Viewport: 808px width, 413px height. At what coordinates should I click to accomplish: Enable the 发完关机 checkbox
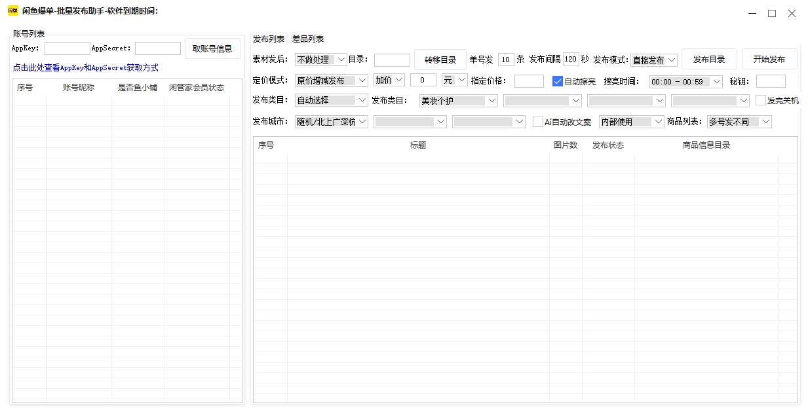[x=761, y=101]
